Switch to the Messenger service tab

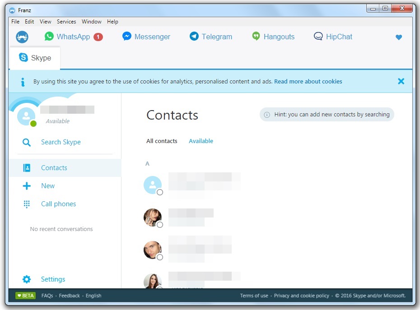146,37
